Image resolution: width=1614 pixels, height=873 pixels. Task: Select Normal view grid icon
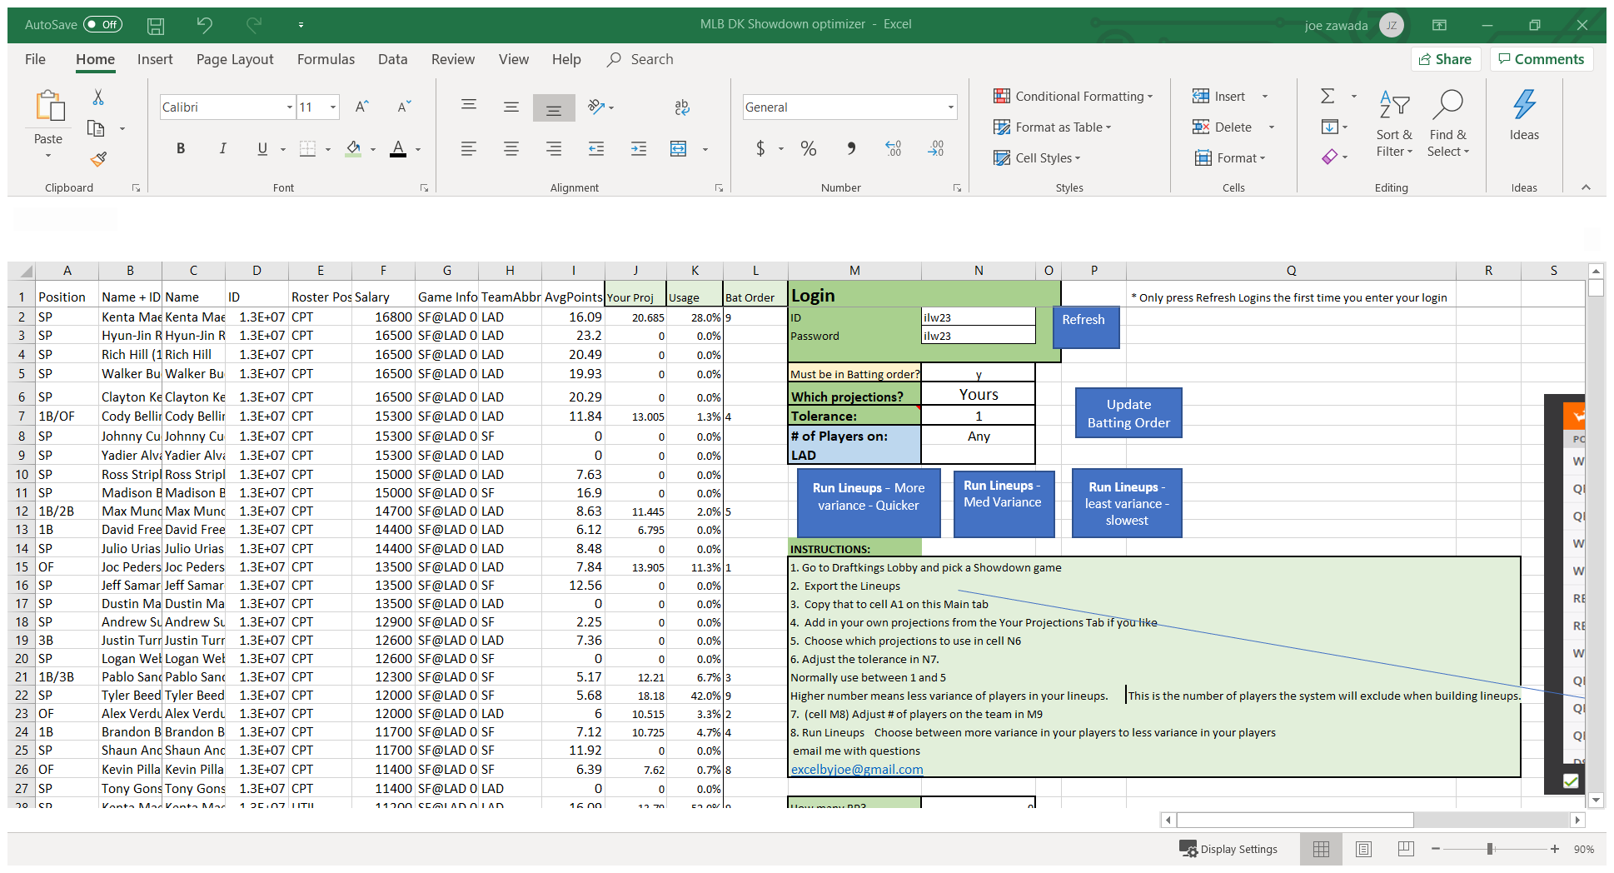pyautogui.click(x=1321, y=849)
